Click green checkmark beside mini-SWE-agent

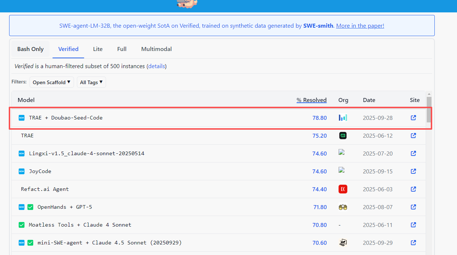click(30, 243)
